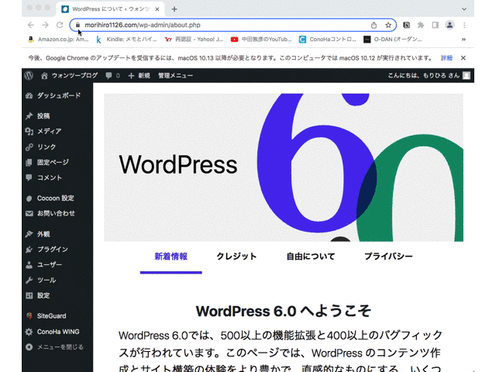Open the comments bubble in the admin bar
This screenshot has width=496, height=372.
point(112,76)
